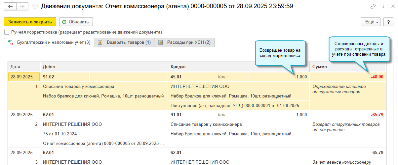Enable the Ручная корректировка checkbox
The image size is (398, 165).
click(7, 32)
